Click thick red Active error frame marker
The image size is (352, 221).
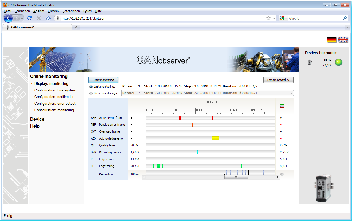(180, 118)
